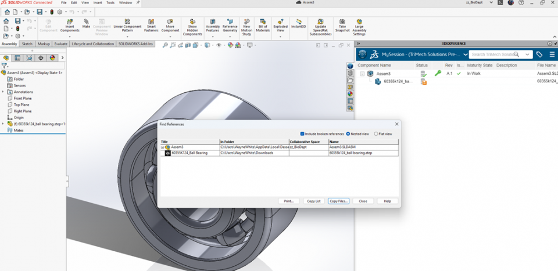Open the Insert menu
Viewport: 558px width, 271px height.
[98, 2]
